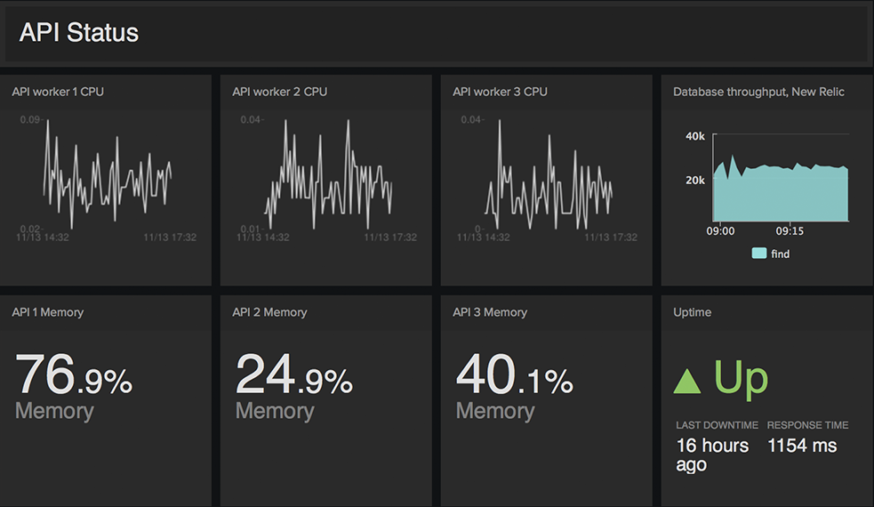Click the green Up arrow icon
Viewport: 874px width, 507px height.
[687, 381]
